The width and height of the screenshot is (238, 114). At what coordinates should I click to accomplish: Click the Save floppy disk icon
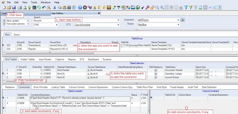click(x=14, y=7)
